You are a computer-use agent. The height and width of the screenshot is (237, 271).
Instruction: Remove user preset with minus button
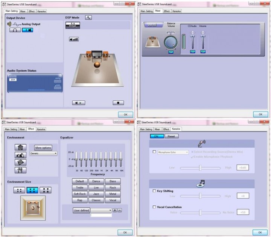(120, 210)
